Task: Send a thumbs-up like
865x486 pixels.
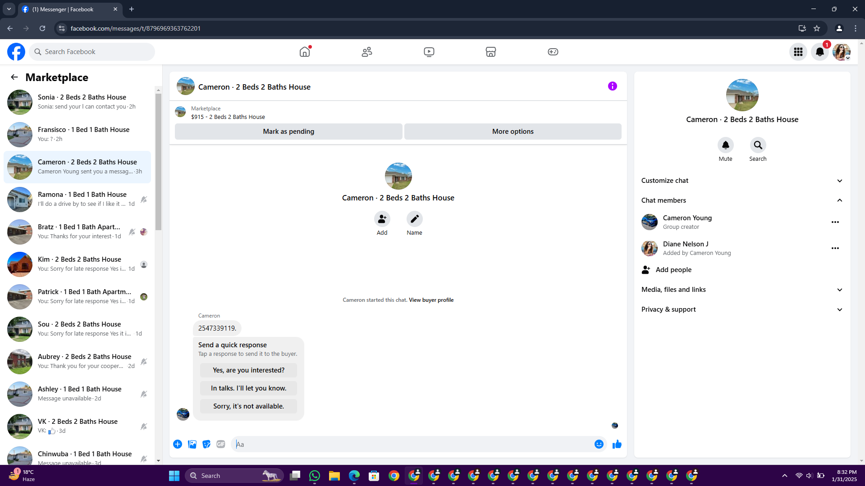Action: pyautogui.click(x=617, y=444)
